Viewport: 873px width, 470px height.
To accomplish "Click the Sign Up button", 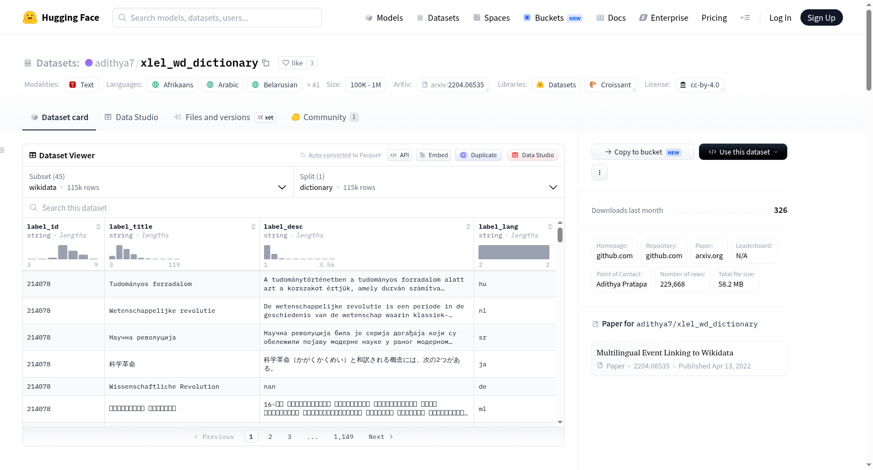I will point(821,17).
